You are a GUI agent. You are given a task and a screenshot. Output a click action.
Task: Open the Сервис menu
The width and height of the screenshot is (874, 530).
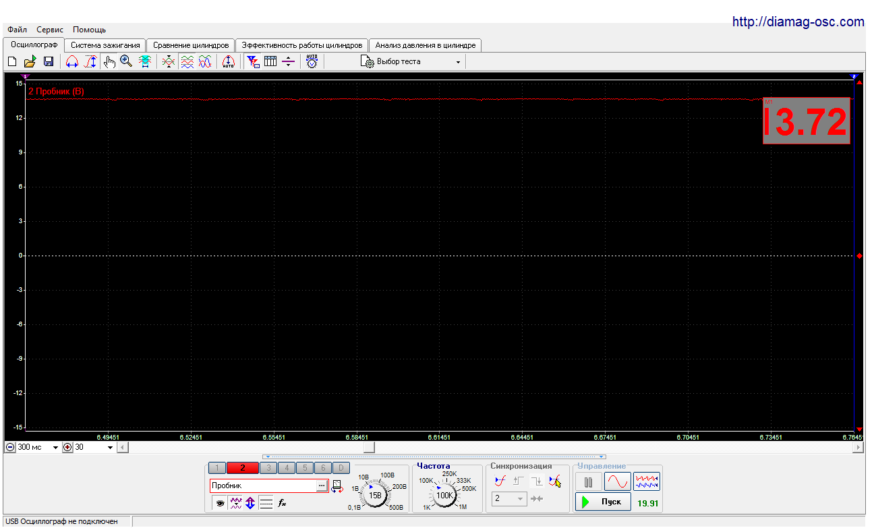[51, 30]
